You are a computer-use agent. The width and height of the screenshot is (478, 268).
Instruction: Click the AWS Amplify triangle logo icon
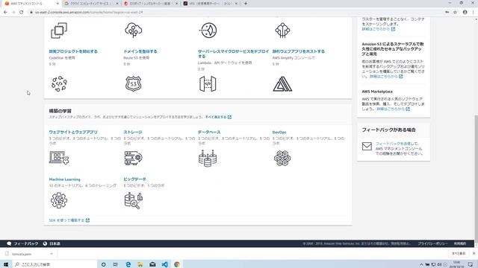tap(282, 84)
